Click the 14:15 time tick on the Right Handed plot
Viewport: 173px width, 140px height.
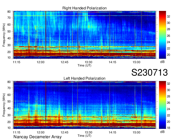point(112,62)
